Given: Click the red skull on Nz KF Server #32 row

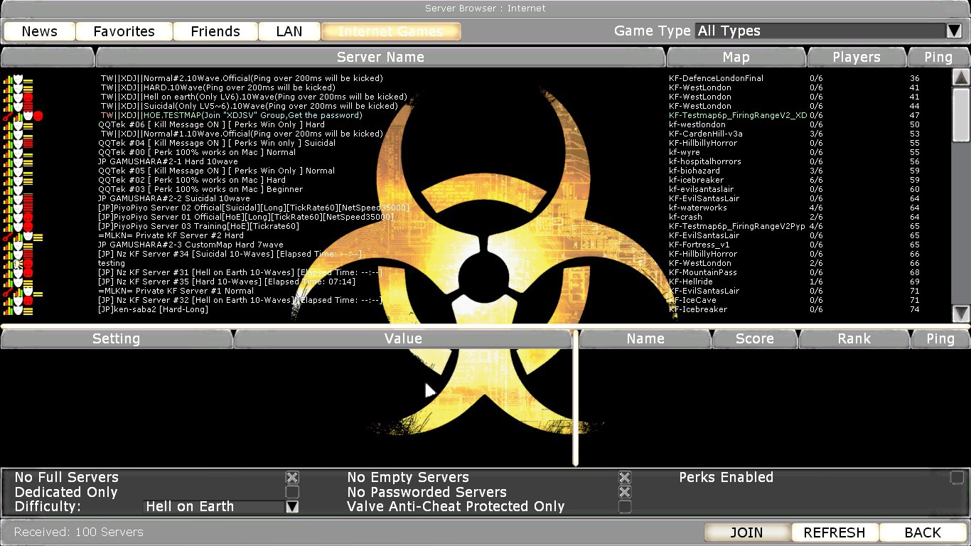Looking at the screenshot, I should pyautogui.click(x=28, y=301).
